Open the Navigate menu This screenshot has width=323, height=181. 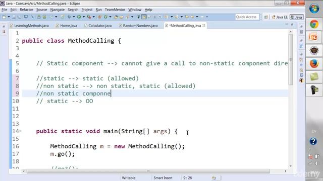57,10
